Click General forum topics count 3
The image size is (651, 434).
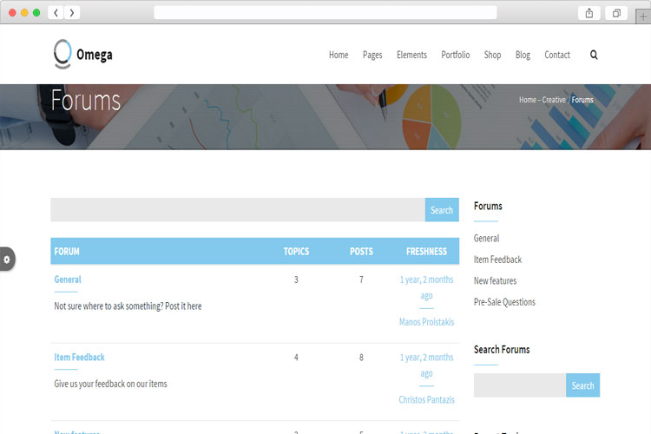(296, 279)
